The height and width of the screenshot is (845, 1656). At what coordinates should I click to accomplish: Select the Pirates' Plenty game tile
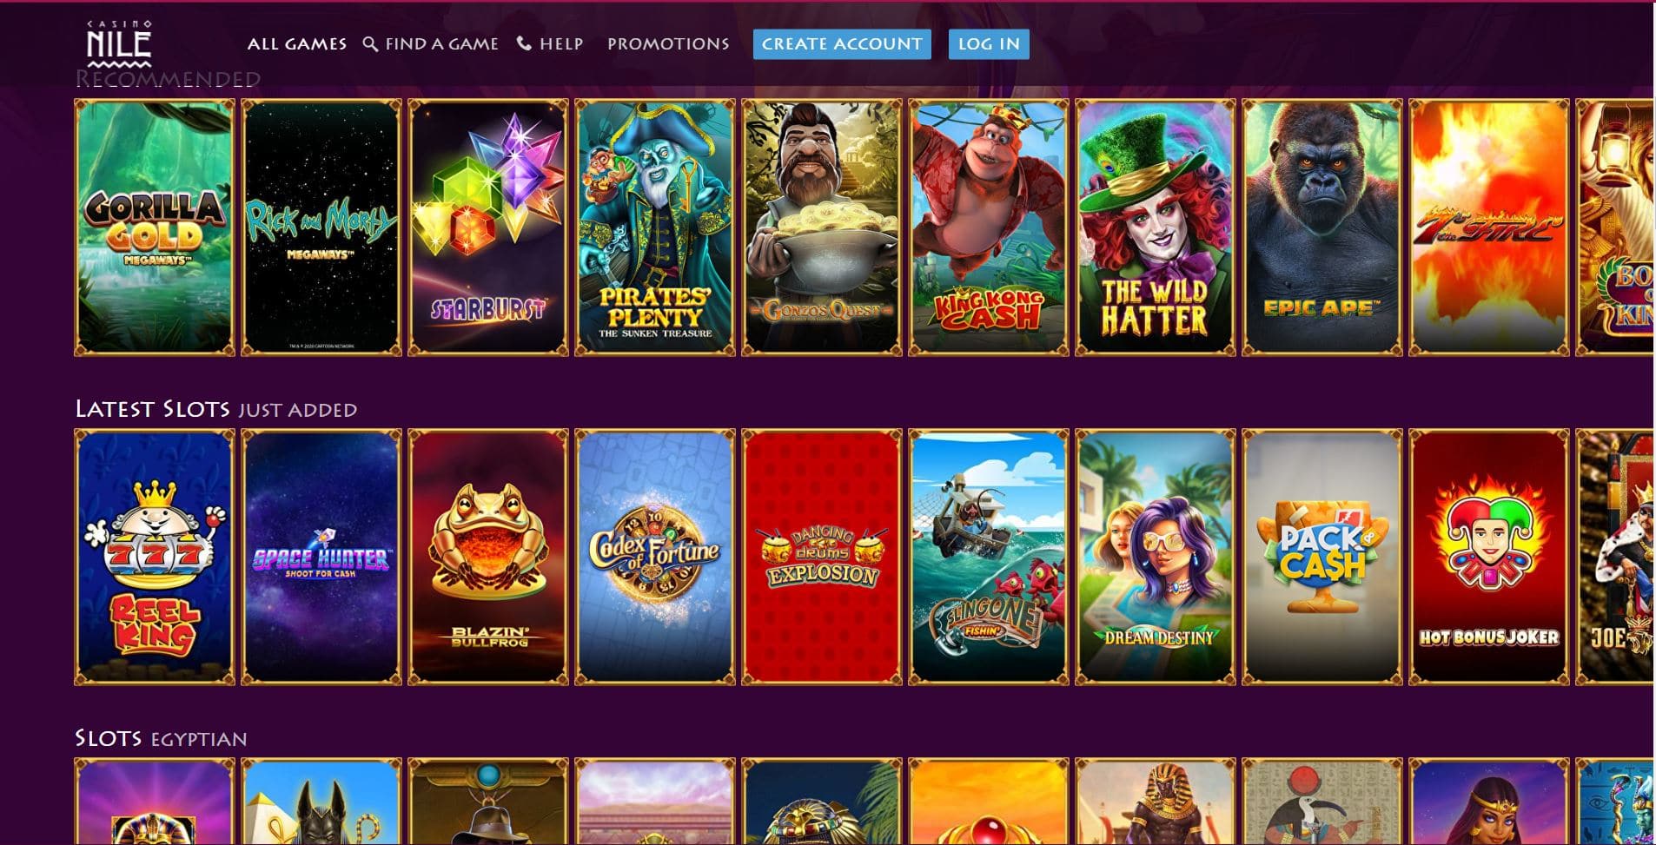click(655, 228)
